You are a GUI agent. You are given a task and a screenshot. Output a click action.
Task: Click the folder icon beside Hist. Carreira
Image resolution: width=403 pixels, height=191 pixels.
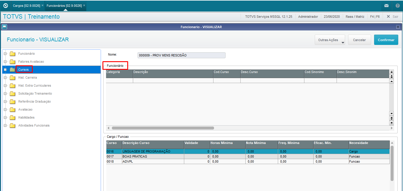click(x=12, y=77)
